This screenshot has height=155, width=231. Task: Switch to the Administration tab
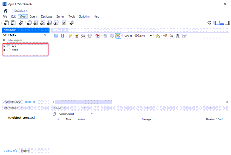(x=12, y=102)
